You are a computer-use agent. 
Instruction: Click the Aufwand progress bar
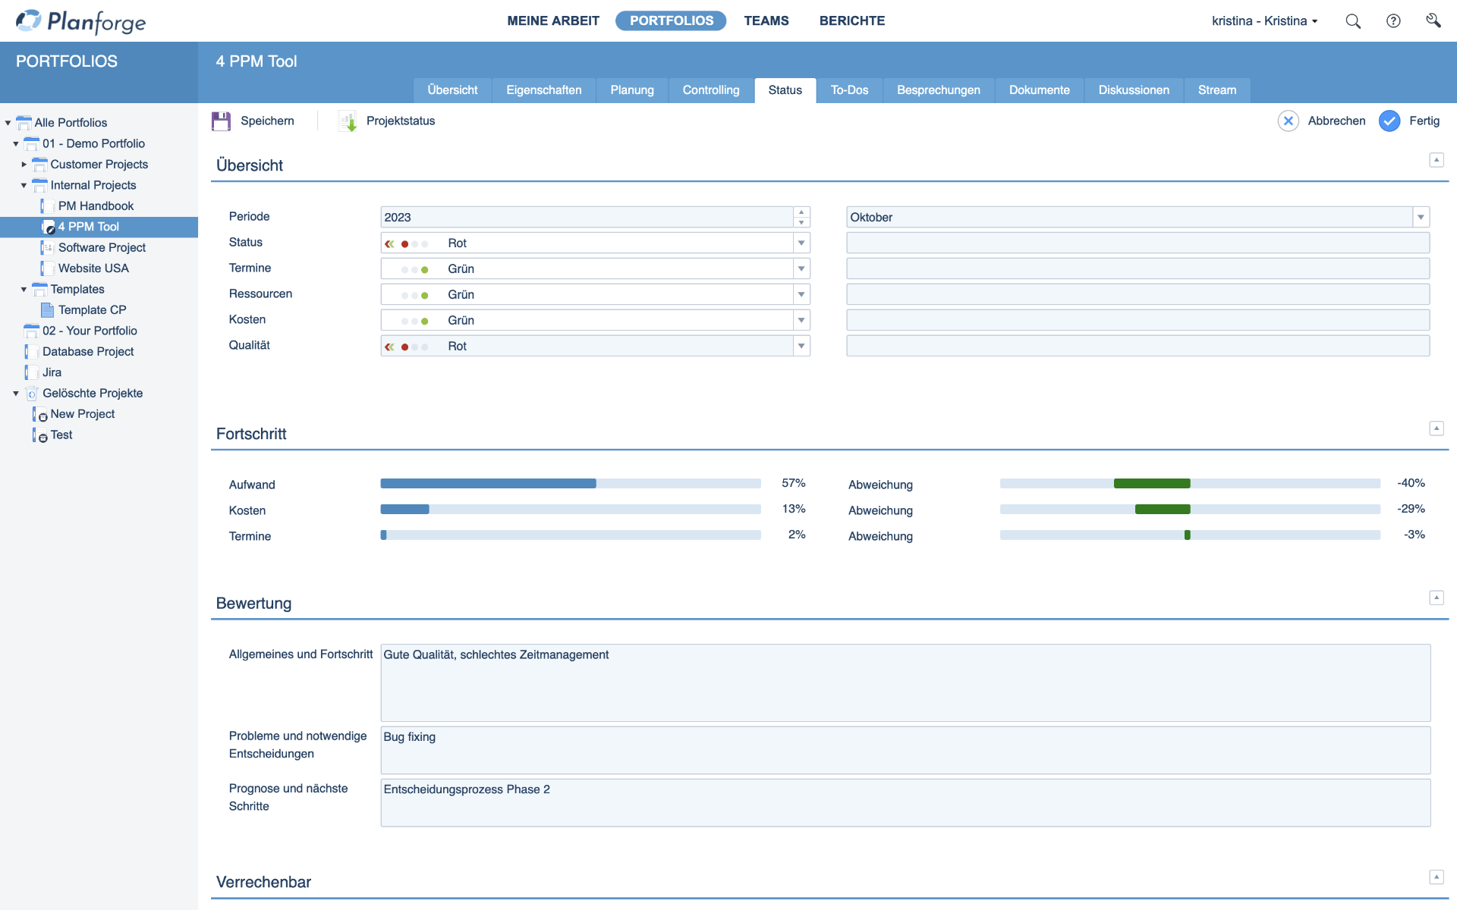coord(570,484)
